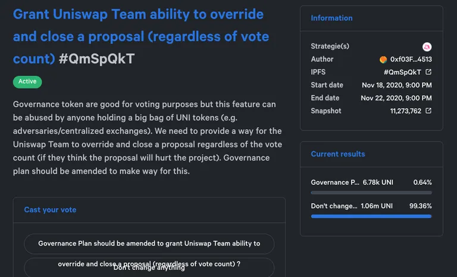Click author address 0xf03F...4513
457x277 pixels.
(x=411, y=59)
